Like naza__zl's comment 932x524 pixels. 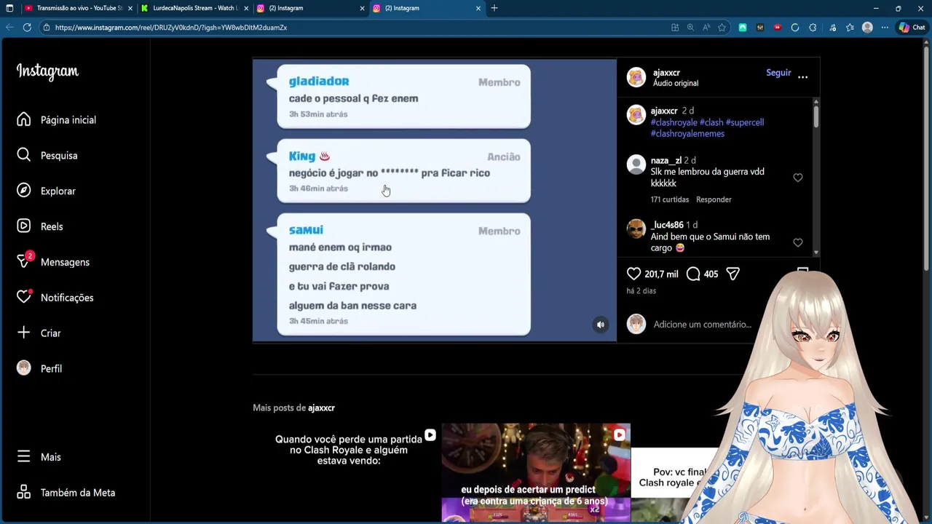(798, 178)
